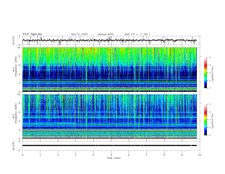This screenshot has width=225, height=174.
Task: Click the time axis tick label "7"
Action: (147, 155)
